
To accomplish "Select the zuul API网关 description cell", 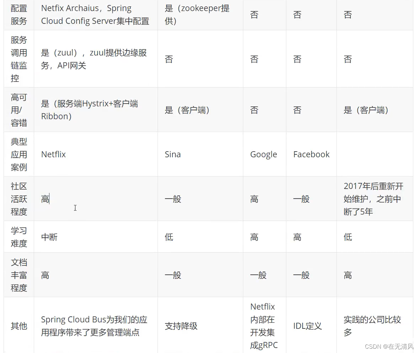I will 95,59.
